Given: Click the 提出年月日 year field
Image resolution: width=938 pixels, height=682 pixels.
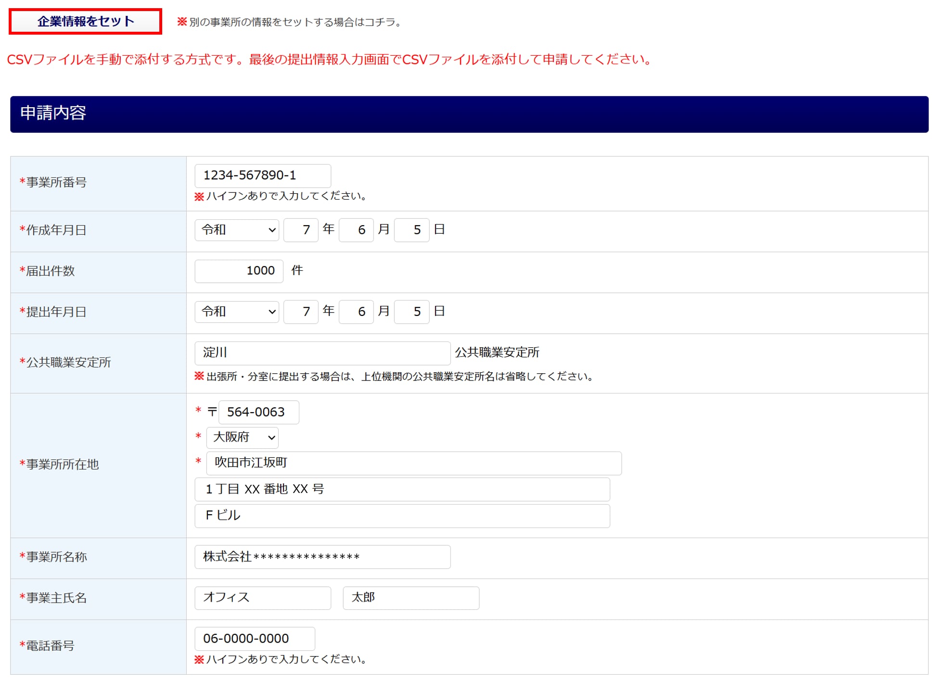Looking at the screenshot, I should (301, 312).
